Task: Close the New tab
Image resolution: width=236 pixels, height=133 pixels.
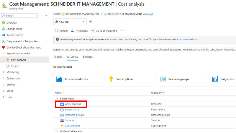Action: click(x=83, y=22)
